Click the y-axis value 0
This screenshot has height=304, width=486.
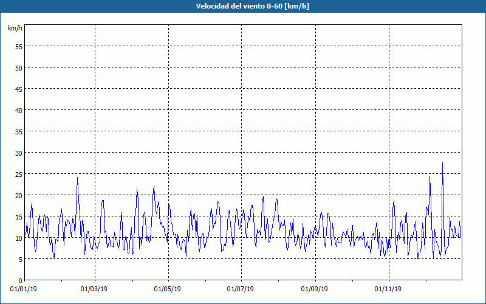pyautogui.click(x=21, y=281)
